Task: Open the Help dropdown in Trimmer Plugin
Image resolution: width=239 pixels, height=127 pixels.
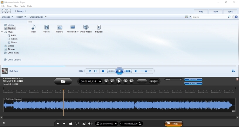Action: coord(173,80)
